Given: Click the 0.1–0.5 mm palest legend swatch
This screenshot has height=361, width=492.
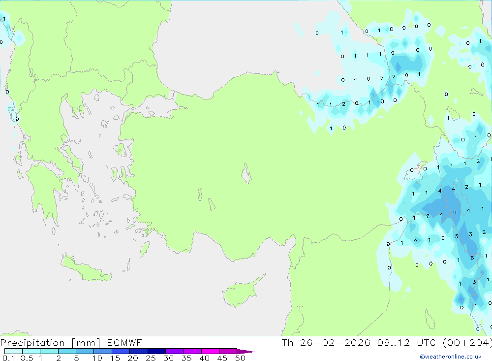Looking at the screenshot, I should click(x=13, y=351).
